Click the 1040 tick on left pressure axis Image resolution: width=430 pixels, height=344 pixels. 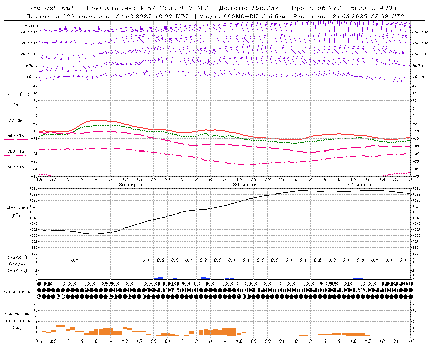point(34,189)
